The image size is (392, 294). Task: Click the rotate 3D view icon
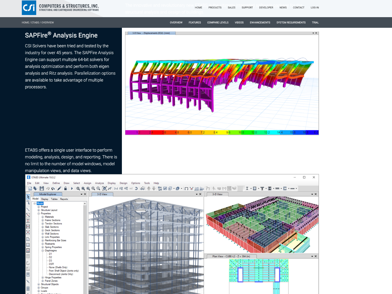pyautogui.click(x=136, y=188)
